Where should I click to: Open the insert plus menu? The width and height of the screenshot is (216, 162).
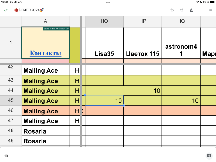201,10
